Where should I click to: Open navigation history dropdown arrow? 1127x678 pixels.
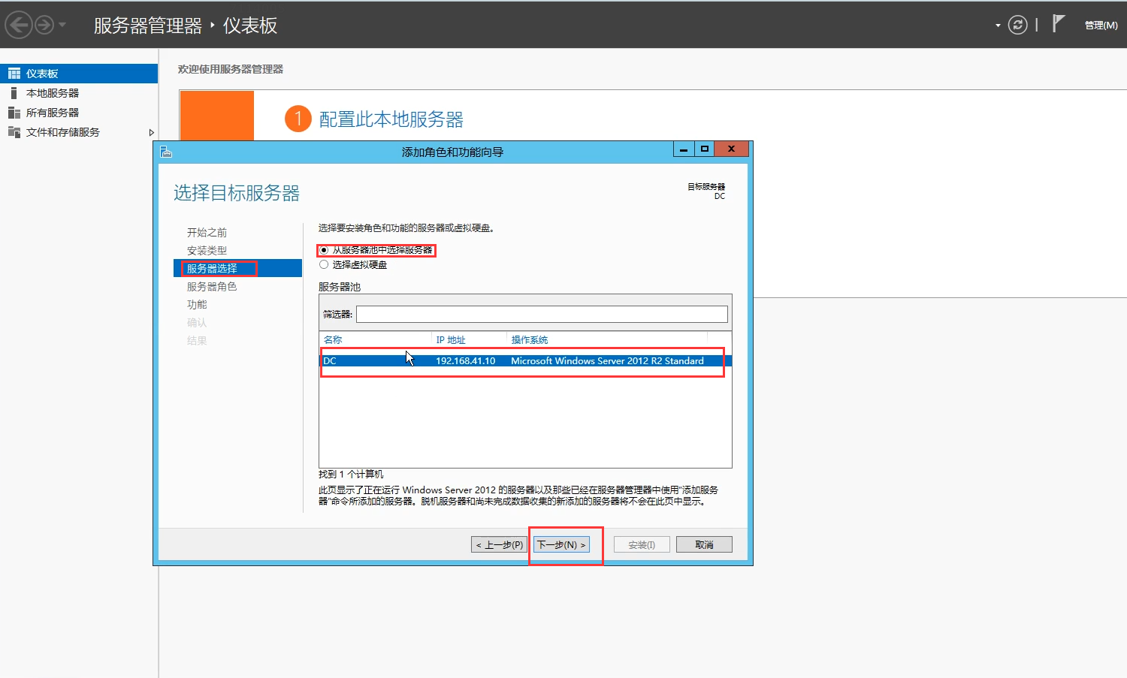[x=62, y=26]
